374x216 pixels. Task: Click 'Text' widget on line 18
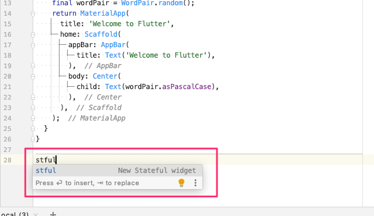tap(113, 55)
